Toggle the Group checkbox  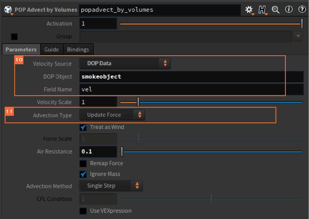point(14,37)
